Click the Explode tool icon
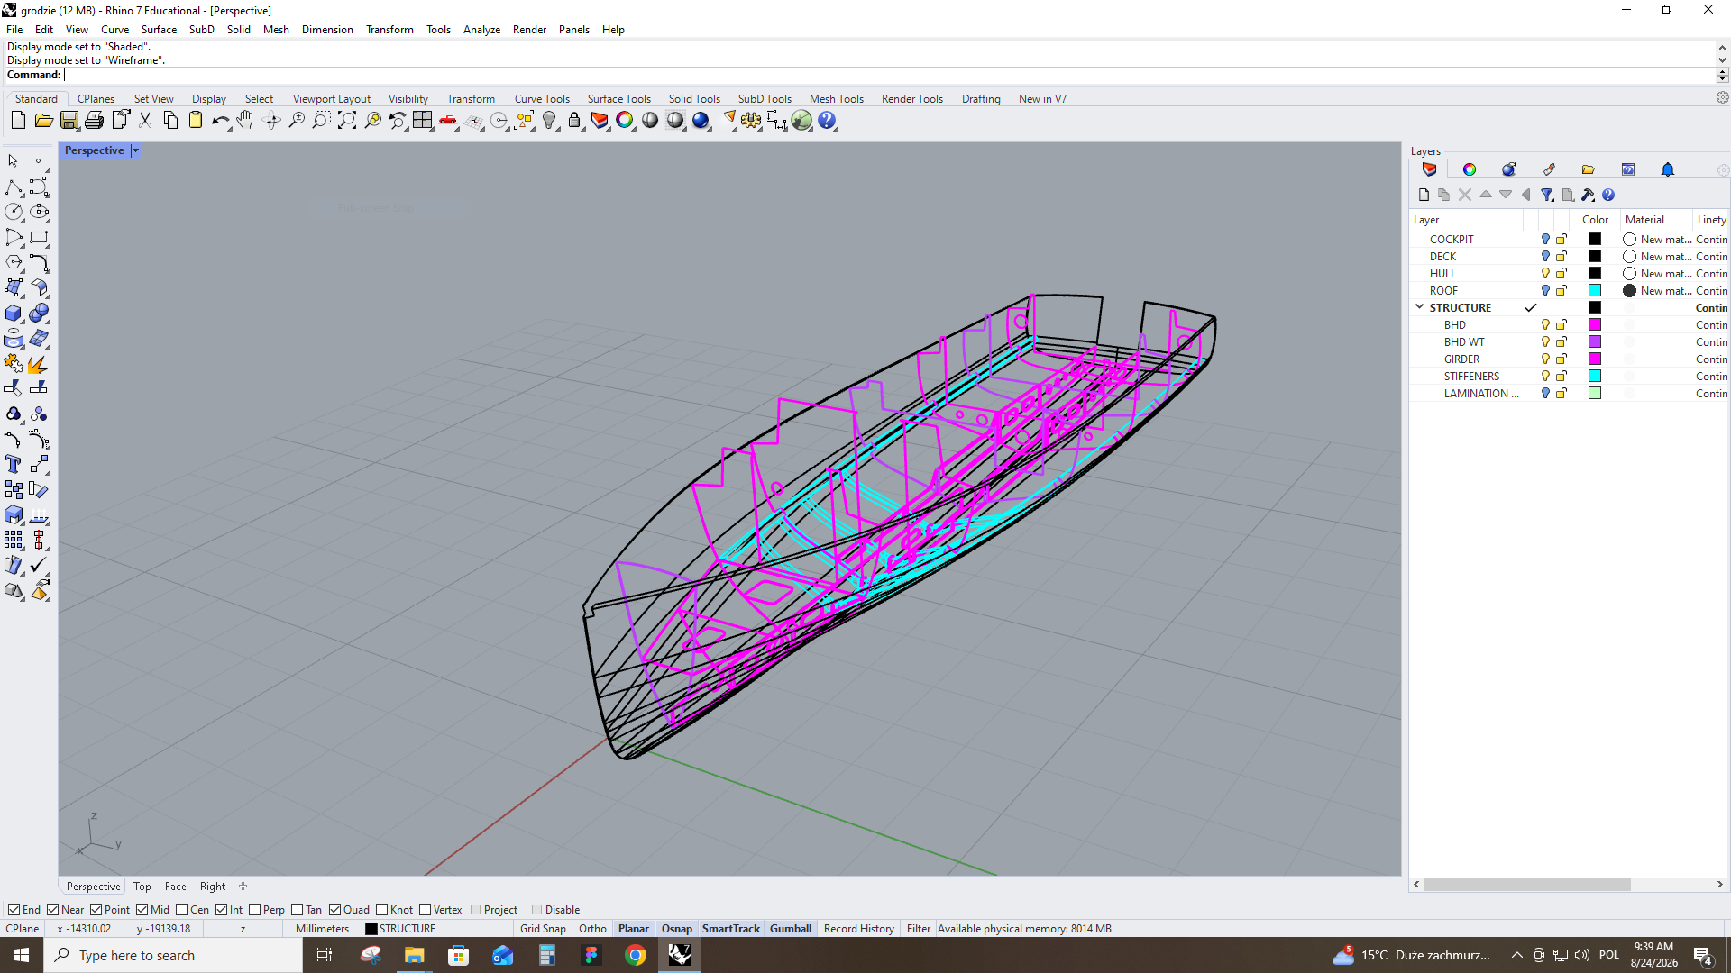The width and height of the screenshot is (1731, 973). (39, 364)
